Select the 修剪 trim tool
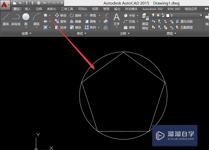The height and width of the screenshot is (150, 209). (90, 16)
